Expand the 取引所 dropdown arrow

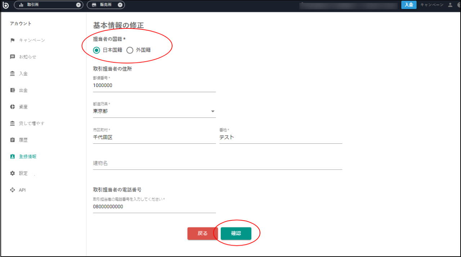click(x=79, y=5)
